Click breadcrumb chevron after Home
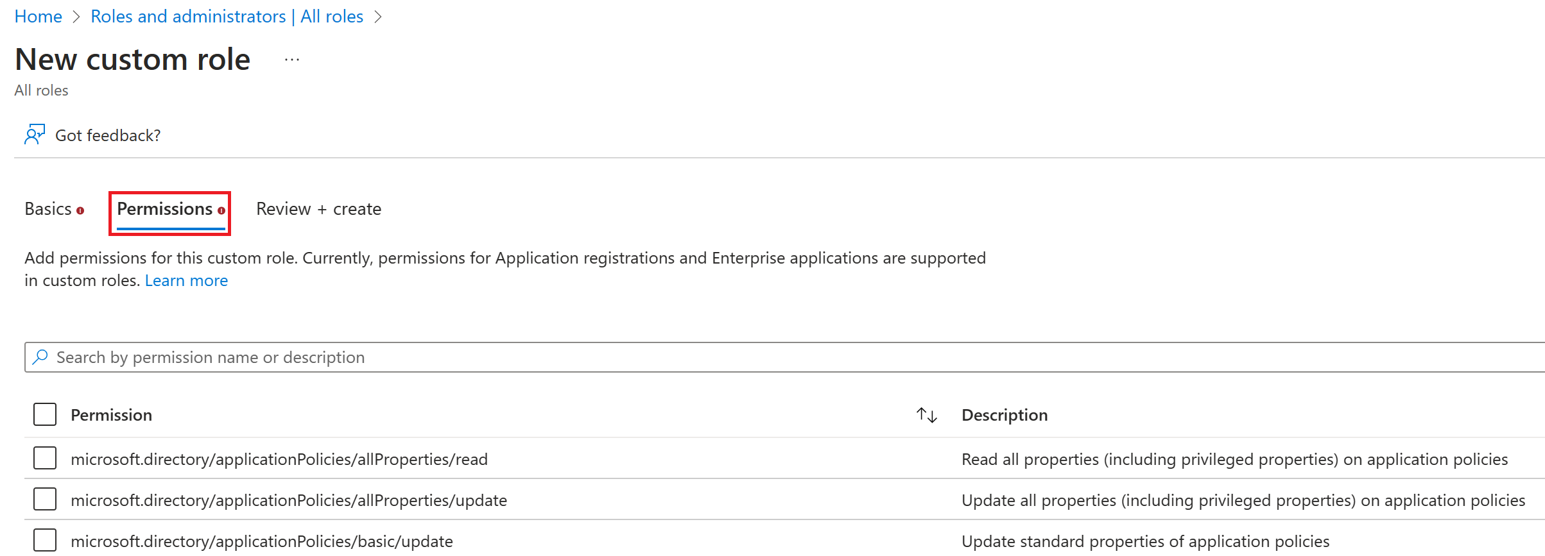Viewport: 1545px width, 556px height. point(76,17)
